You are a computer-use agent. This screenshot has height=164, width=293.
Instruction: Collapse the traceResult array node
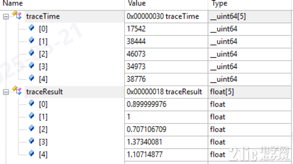pyautogui.click(x=6, y=92)
